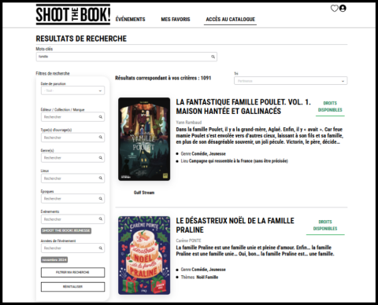
Task: Open the Famille Poulet book cover
Action: click(x=144, y=139)
